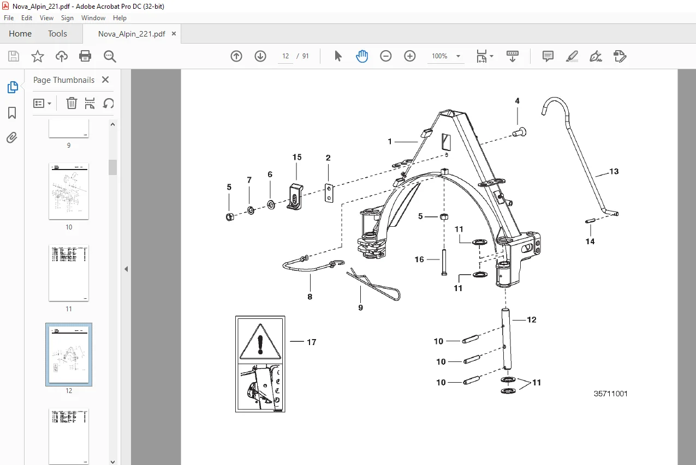The width and height of the screenshot is (696, 465).
Task: Open the Edit menu
Action: pos(27,18)
